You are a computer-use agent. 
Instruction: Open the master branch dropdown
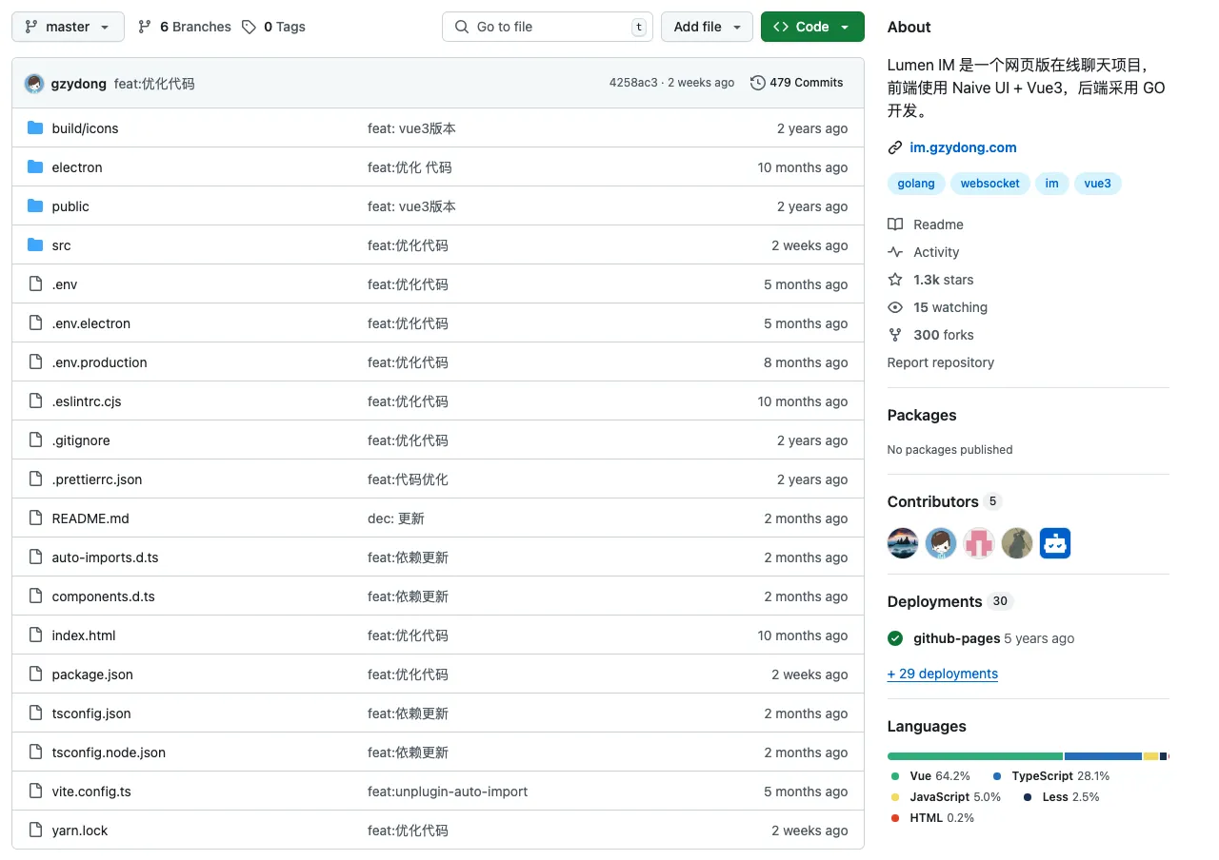pyautogui.click(x=68, y=27)
